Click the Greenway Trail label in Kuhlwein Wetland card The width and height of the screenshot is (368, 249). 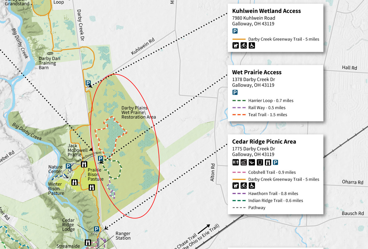284,39
